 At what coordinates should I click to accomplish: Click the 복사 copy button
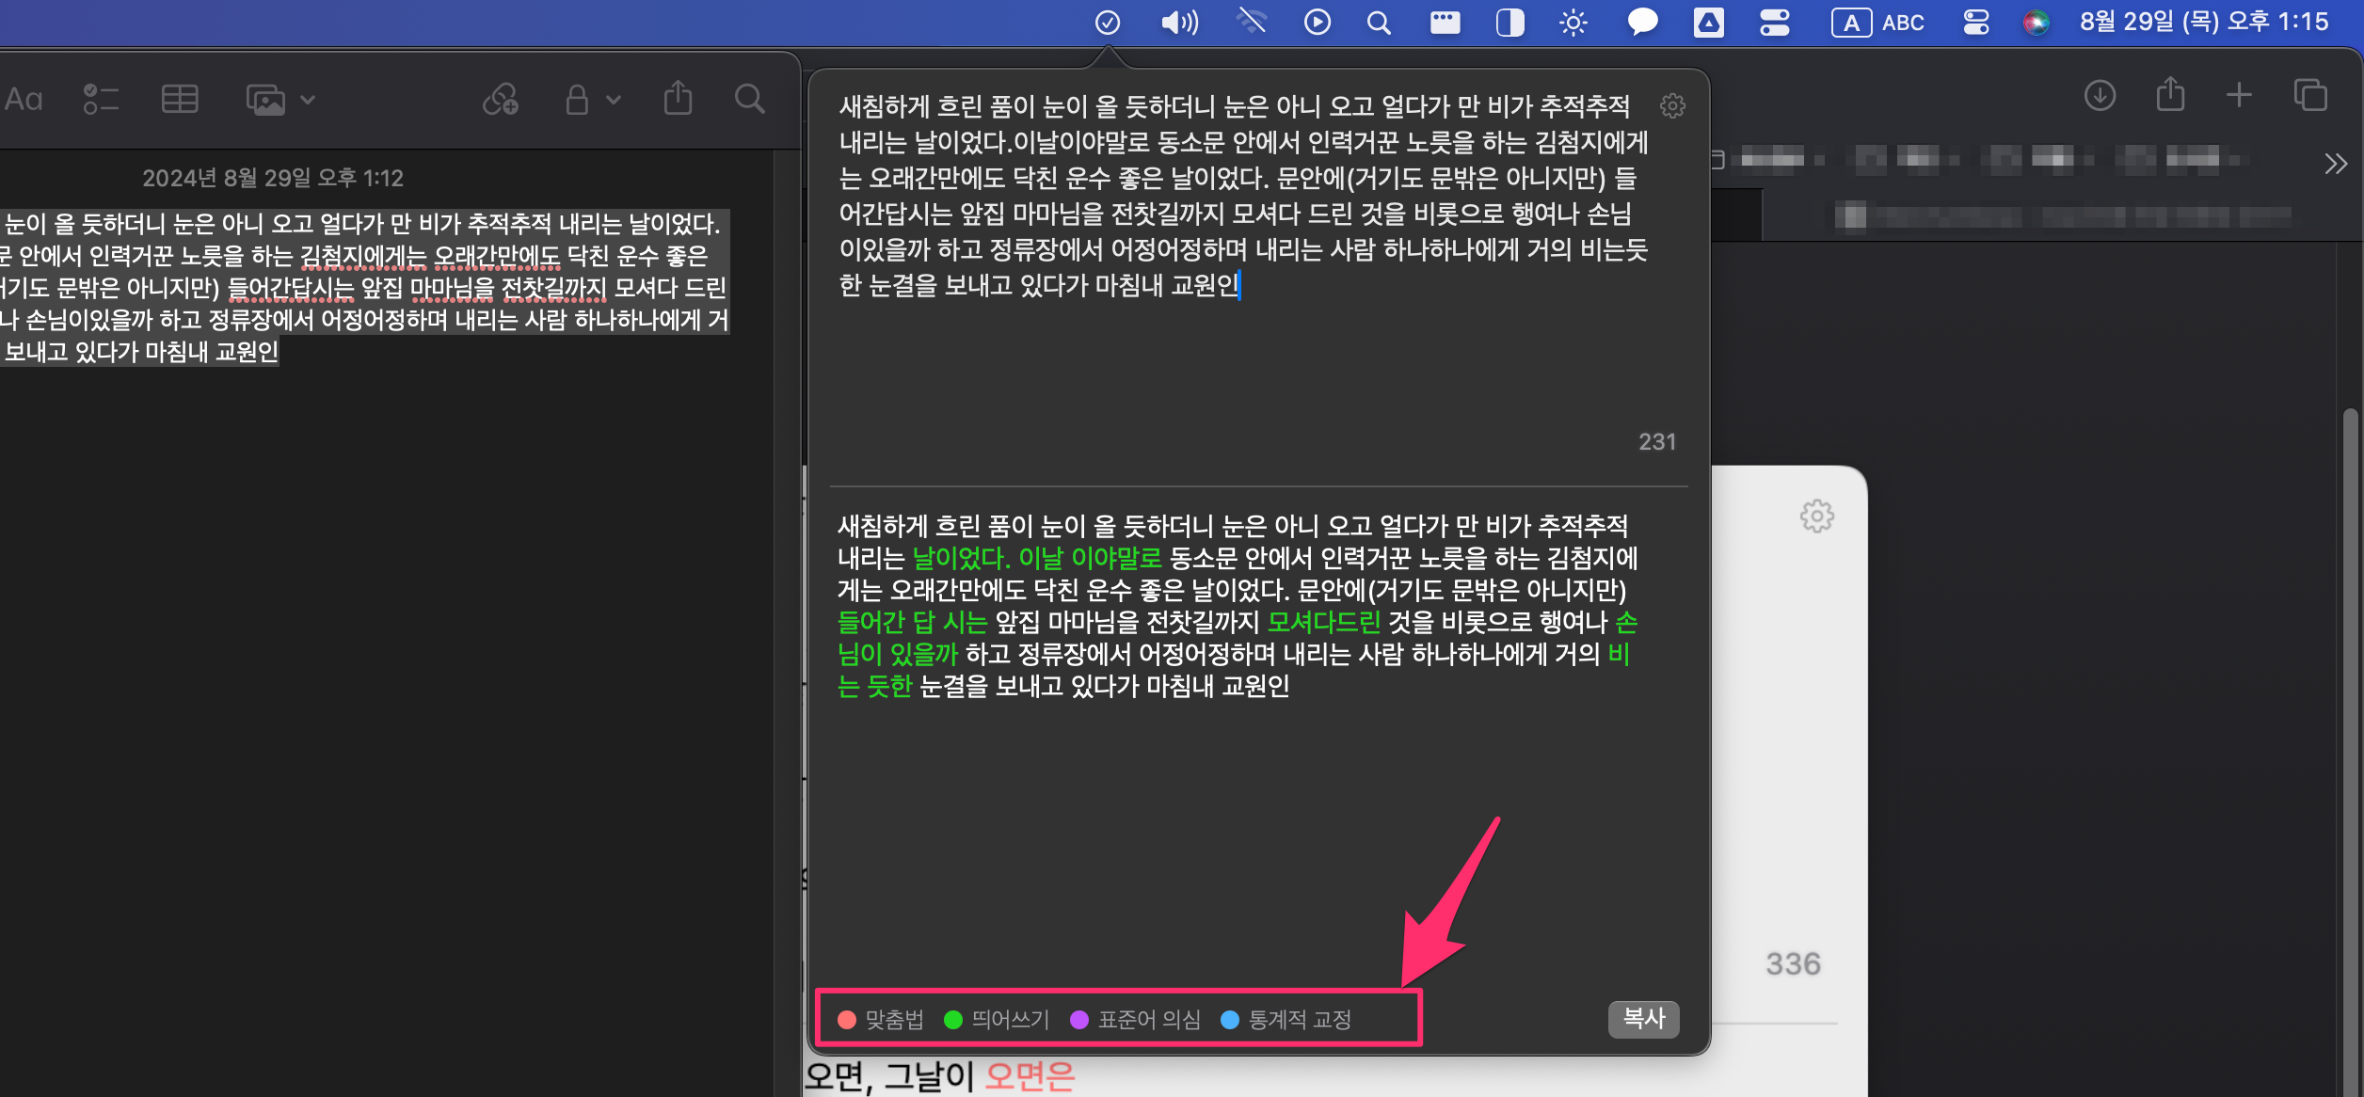click(x=1643, y=1018)
